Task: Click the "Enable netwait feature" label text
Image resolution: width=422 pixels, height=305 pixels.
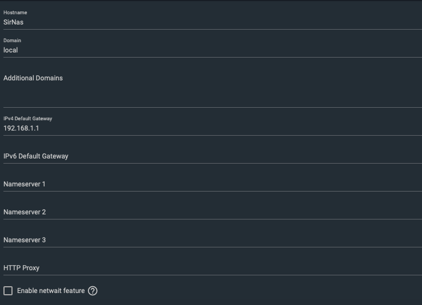Action: tap(51, 291)
